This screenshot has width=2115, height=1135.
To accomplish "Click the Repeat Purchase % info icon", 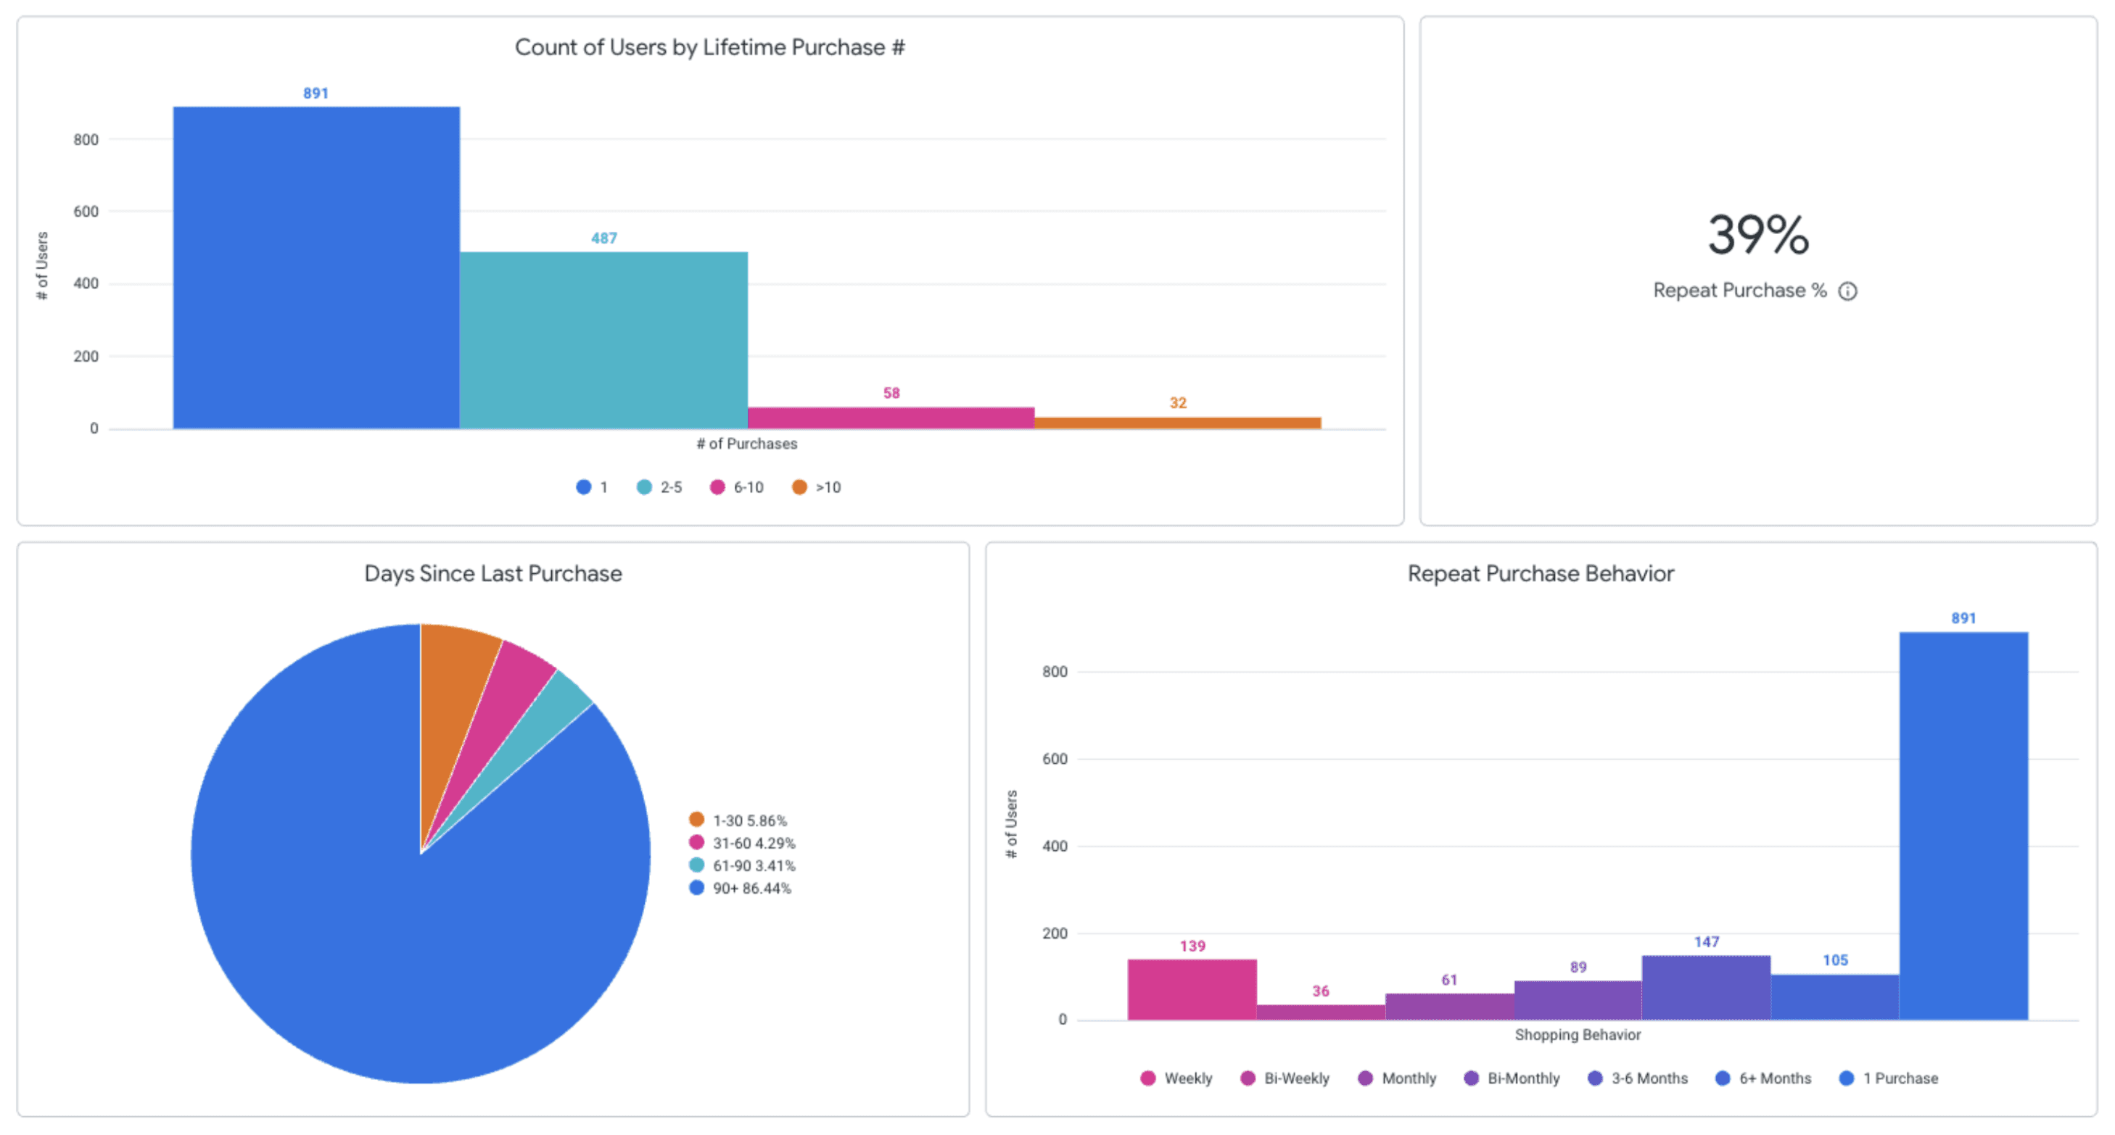I will [x=1847, y=291].
